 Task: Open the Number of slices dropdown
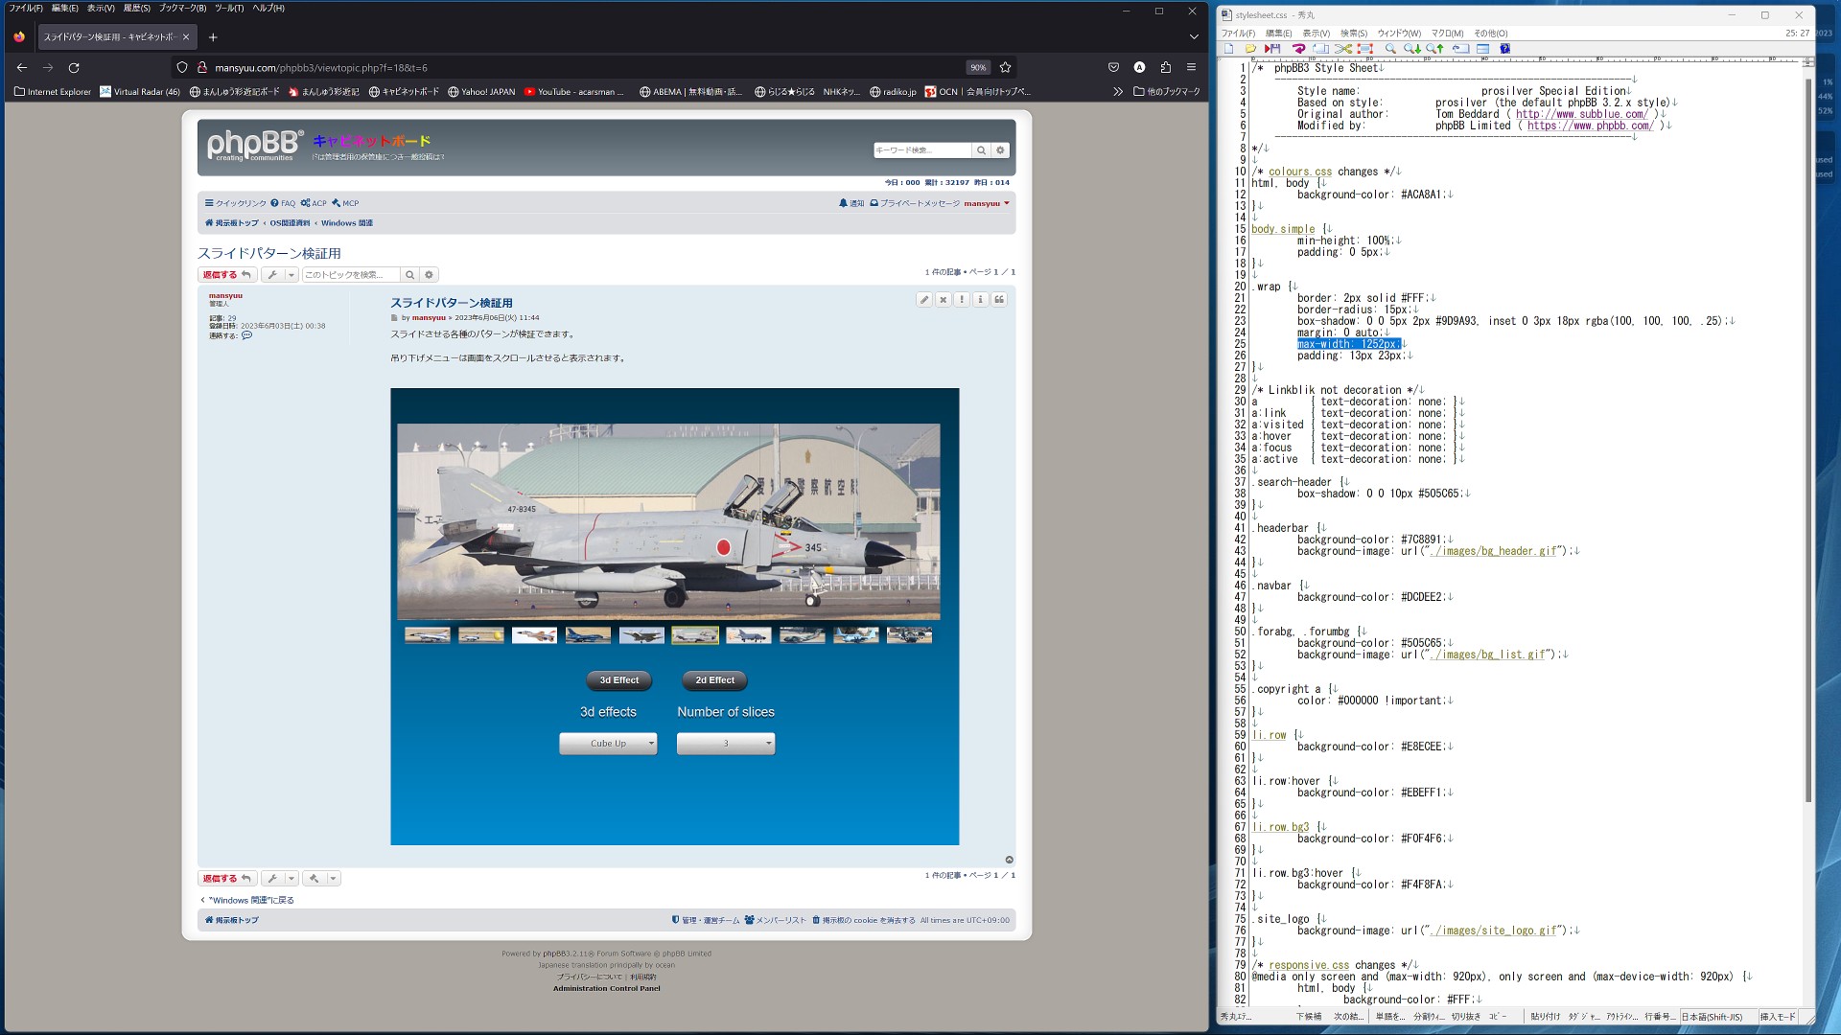pos(726,744)
